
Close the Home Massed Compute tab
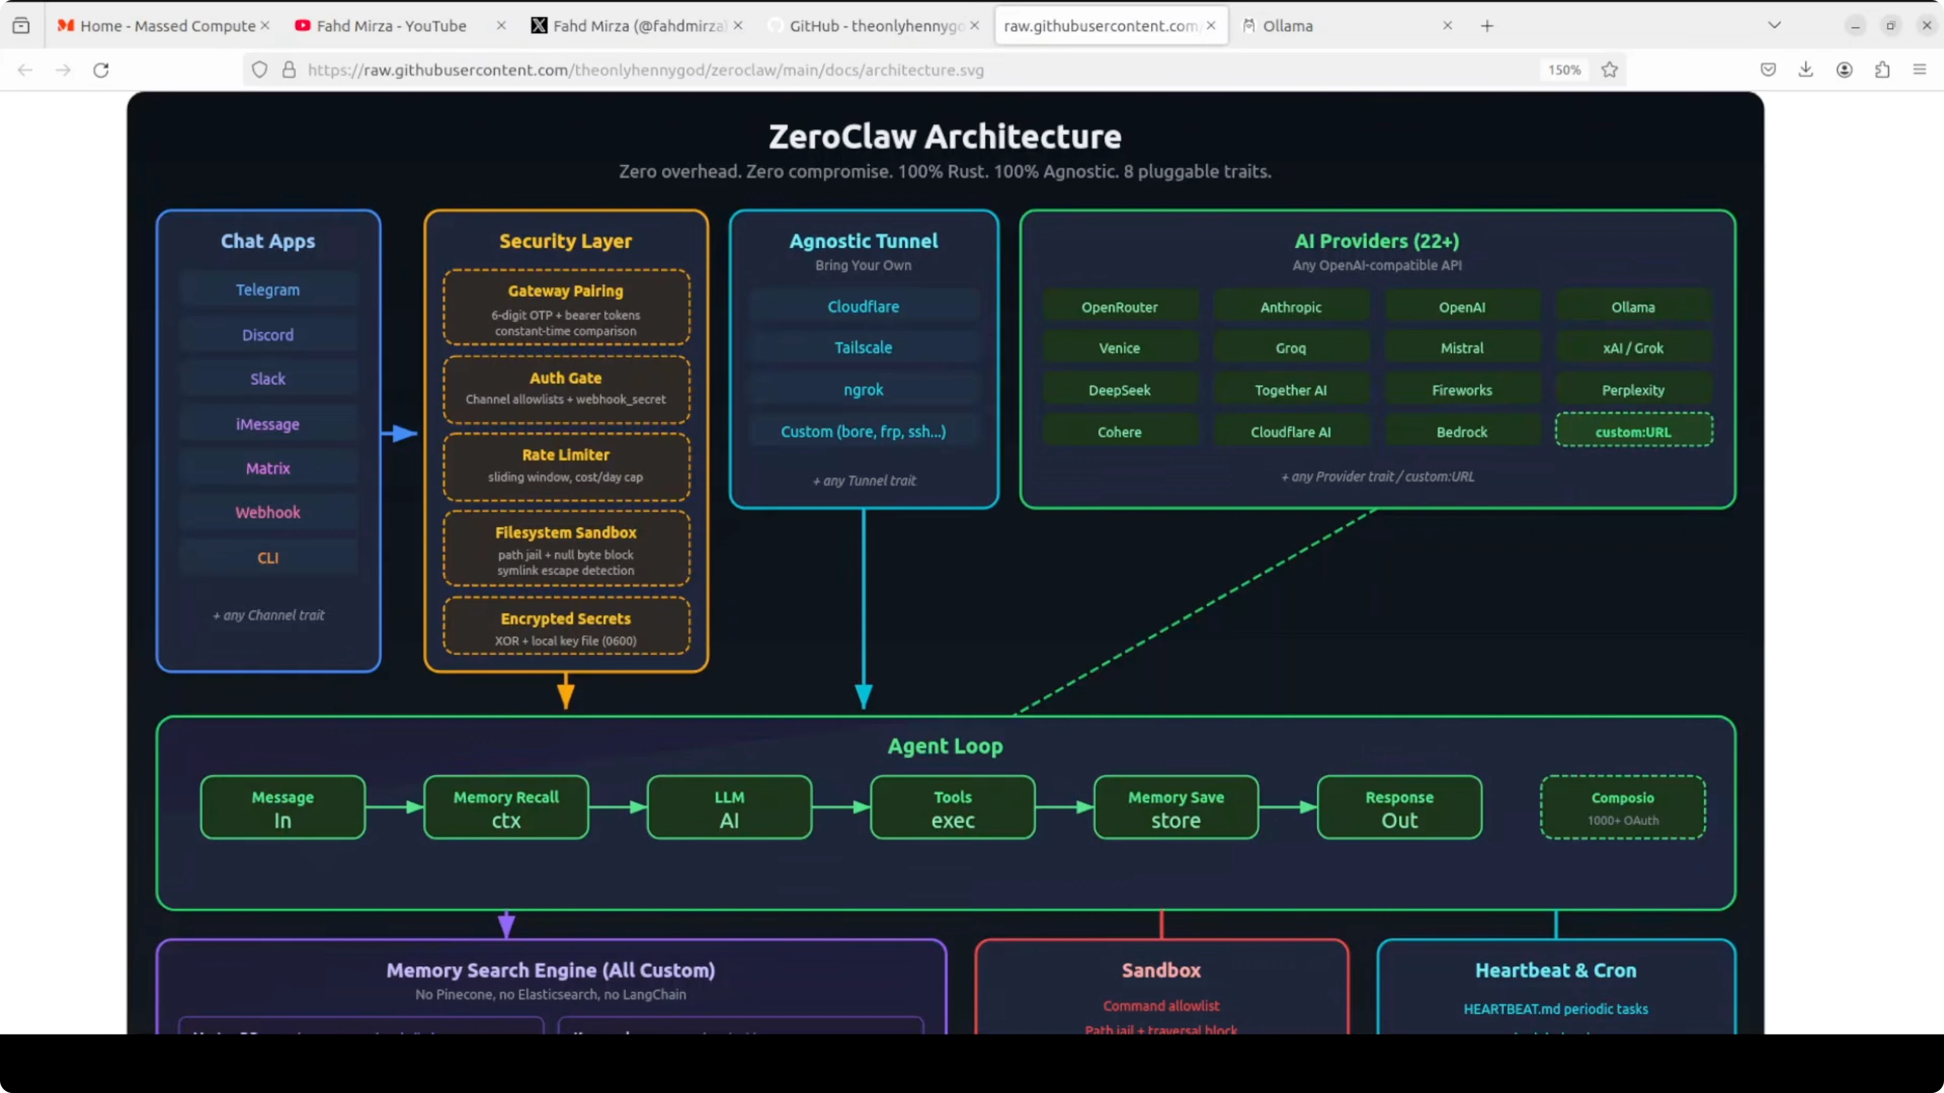point(265,26)
